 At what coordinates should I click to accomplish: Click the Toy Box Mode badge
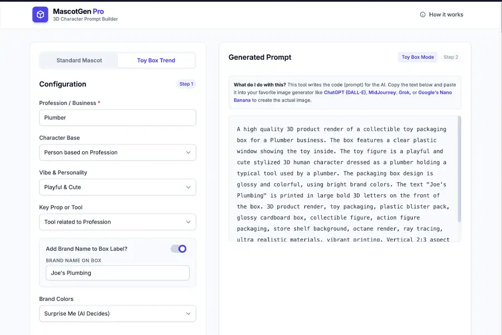point(418,57)
